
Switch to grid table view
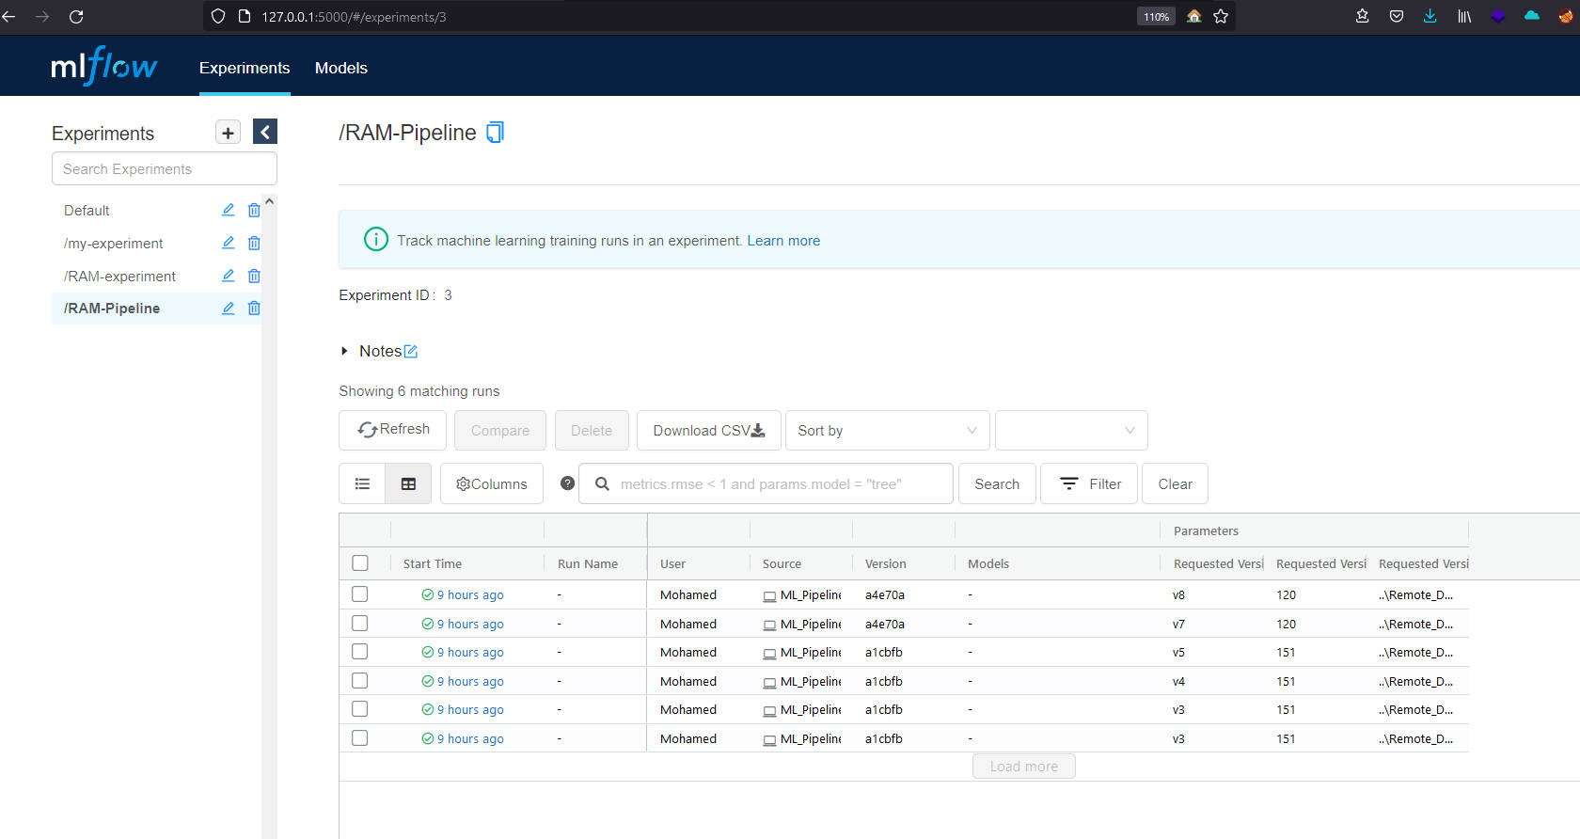pyautogui.click(x=408, y=483)
